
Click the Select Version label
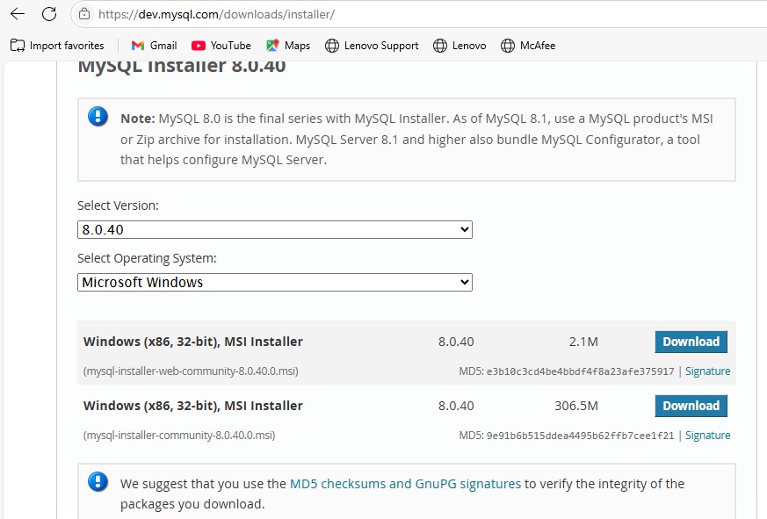(118, 205)
